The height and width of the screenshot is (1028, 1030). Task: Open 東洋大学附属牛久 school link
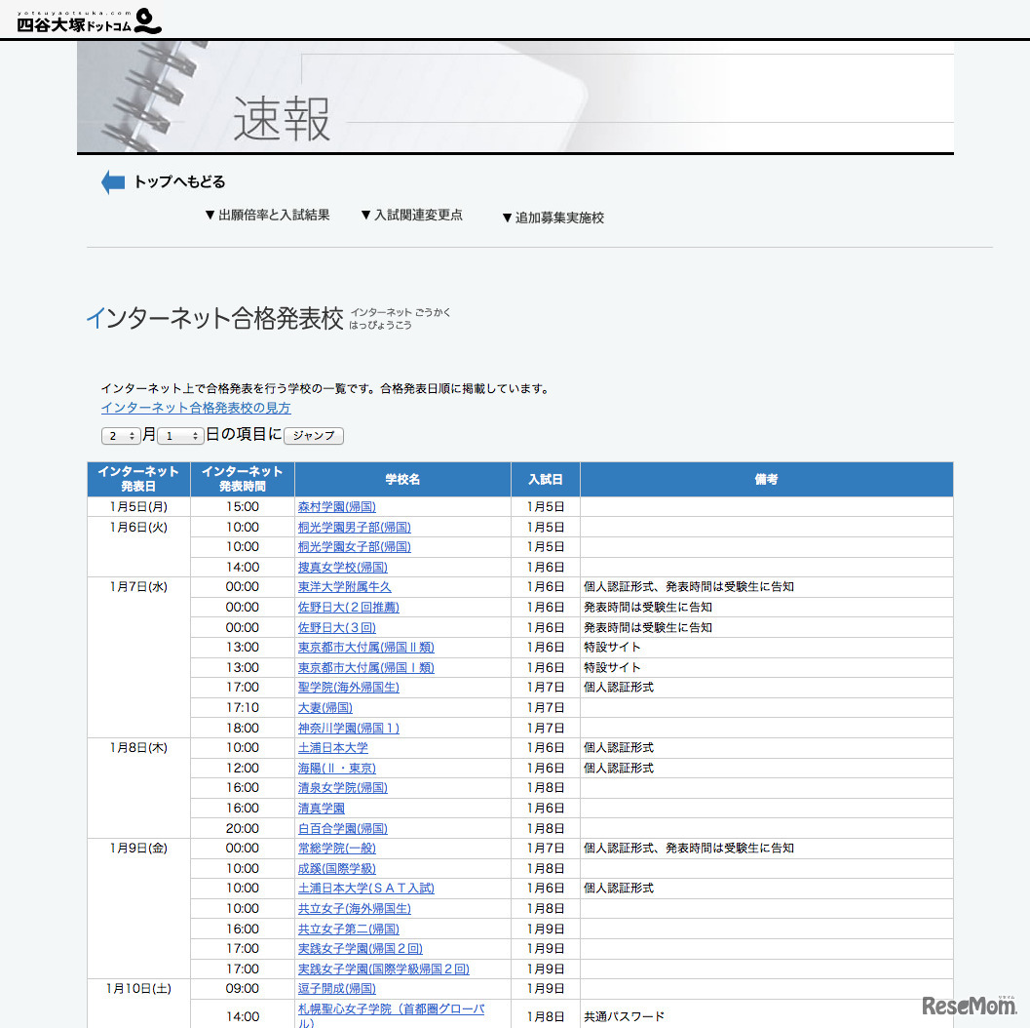(344, 587)
